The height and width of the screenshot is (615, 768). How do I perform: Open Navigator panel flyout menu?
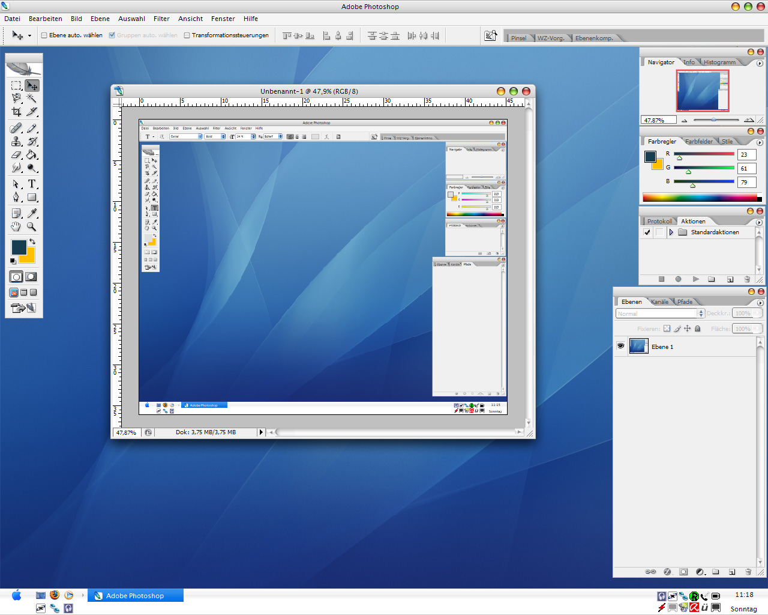point(760,63)
